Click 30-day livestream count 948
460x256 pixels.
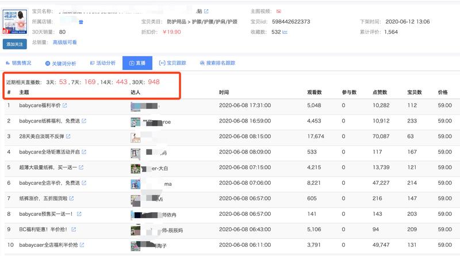point(154,82)
